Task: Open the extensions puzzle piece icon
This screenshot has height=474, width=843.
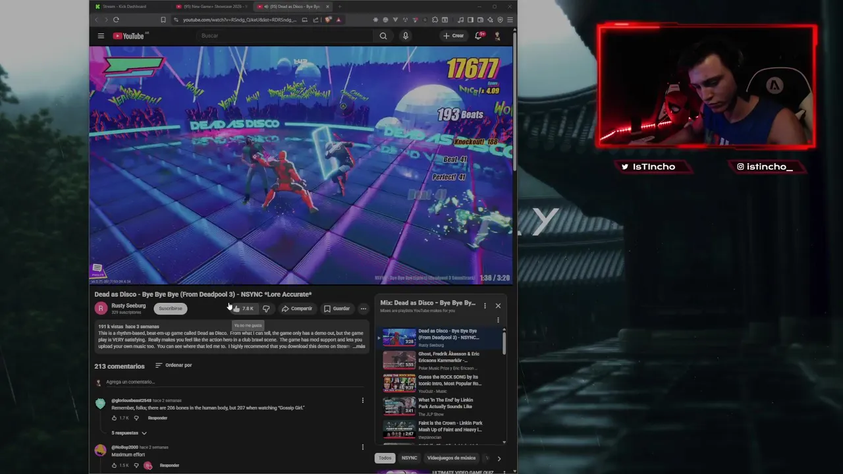Action: [435, 20]
